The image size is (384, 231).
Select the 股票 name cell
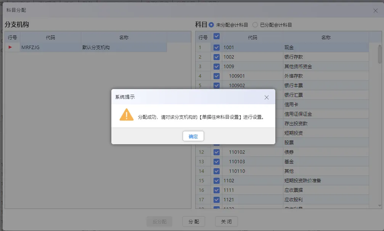pos(326,142)
